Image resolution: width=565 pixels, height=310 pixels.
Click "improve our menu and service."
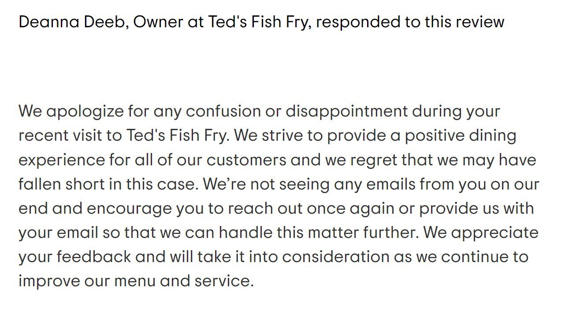tap(136, 281)
